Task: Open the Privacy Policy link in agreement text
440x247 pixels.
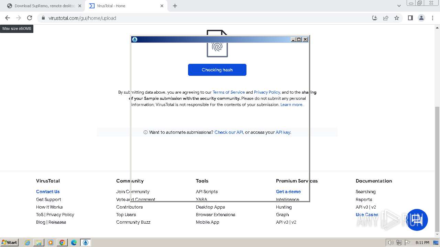Action: pos(267,92)
